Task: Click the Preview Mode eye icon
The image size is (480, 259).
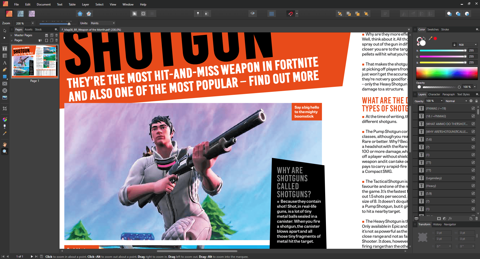Action: tap(253, 14)
